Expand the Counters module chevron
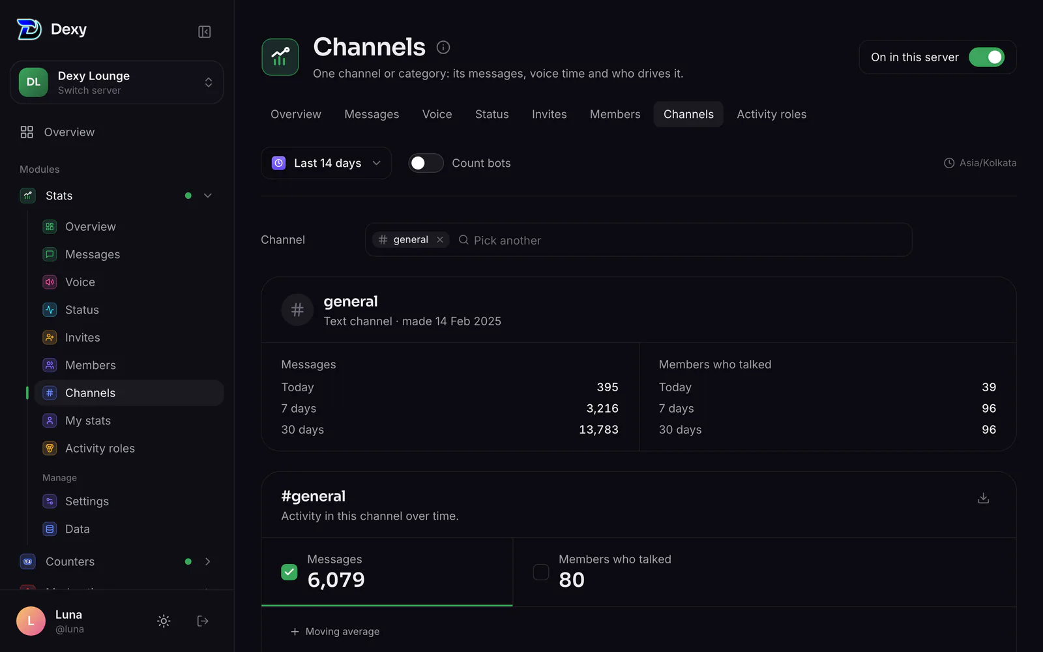1043x652 pixels. point(208,561)
